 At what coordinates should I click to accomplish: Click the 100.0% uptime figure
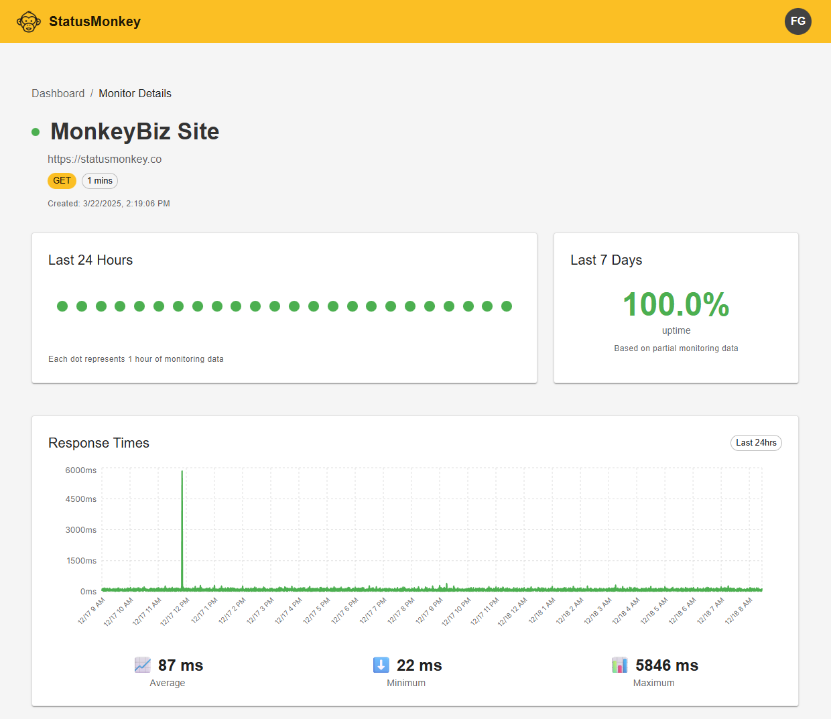pos(676,304)
